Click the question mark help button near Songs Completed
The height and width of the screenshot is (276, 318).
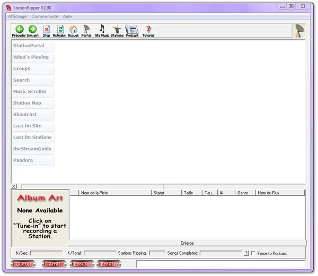coord(246,253)
